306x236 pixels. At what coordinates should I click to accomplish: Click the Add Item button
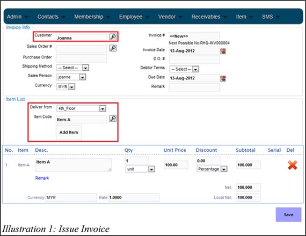(69, 132)
